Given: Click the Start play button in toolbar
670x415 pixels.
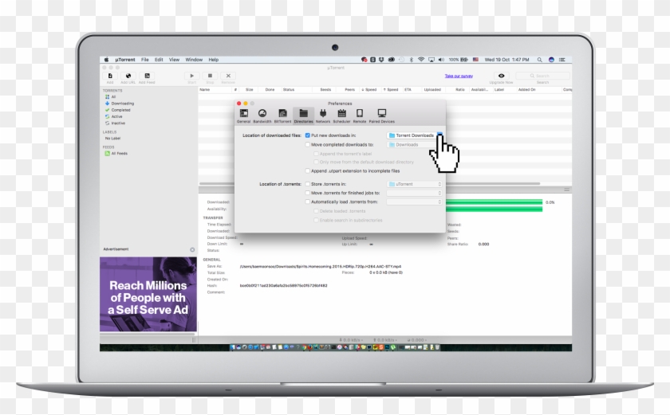Looking at the screenshot, I should [192, 76].
